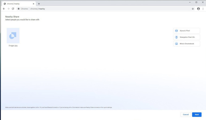Image resolution: width=206 pixels, height=120 pixels.
Task: Open a new tab with the plus button
Action: pos(39,4)
